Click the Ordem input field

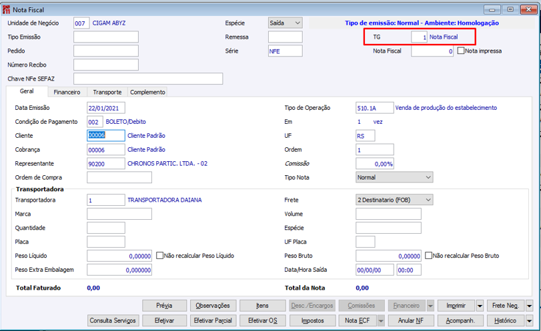tap(375, 149)
